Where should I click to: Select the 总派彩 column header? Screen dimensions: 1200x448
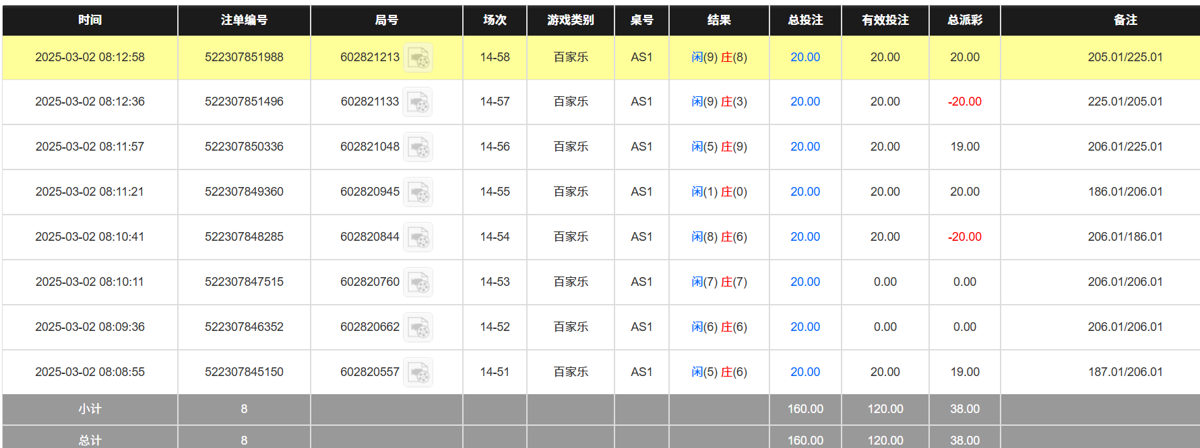964,20
